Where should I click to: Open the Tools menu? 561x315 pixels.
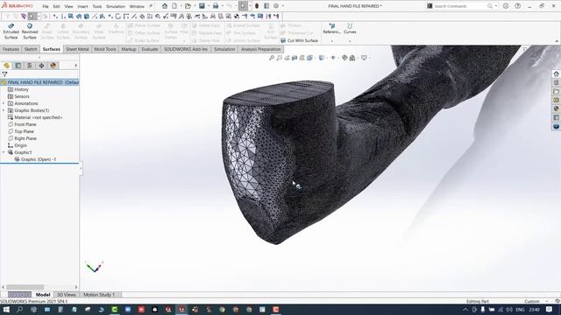point(97,6)
